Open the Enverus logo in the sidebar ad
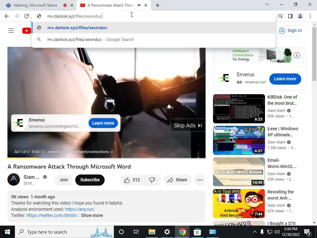The image size is (317, 238). [224, 78]
